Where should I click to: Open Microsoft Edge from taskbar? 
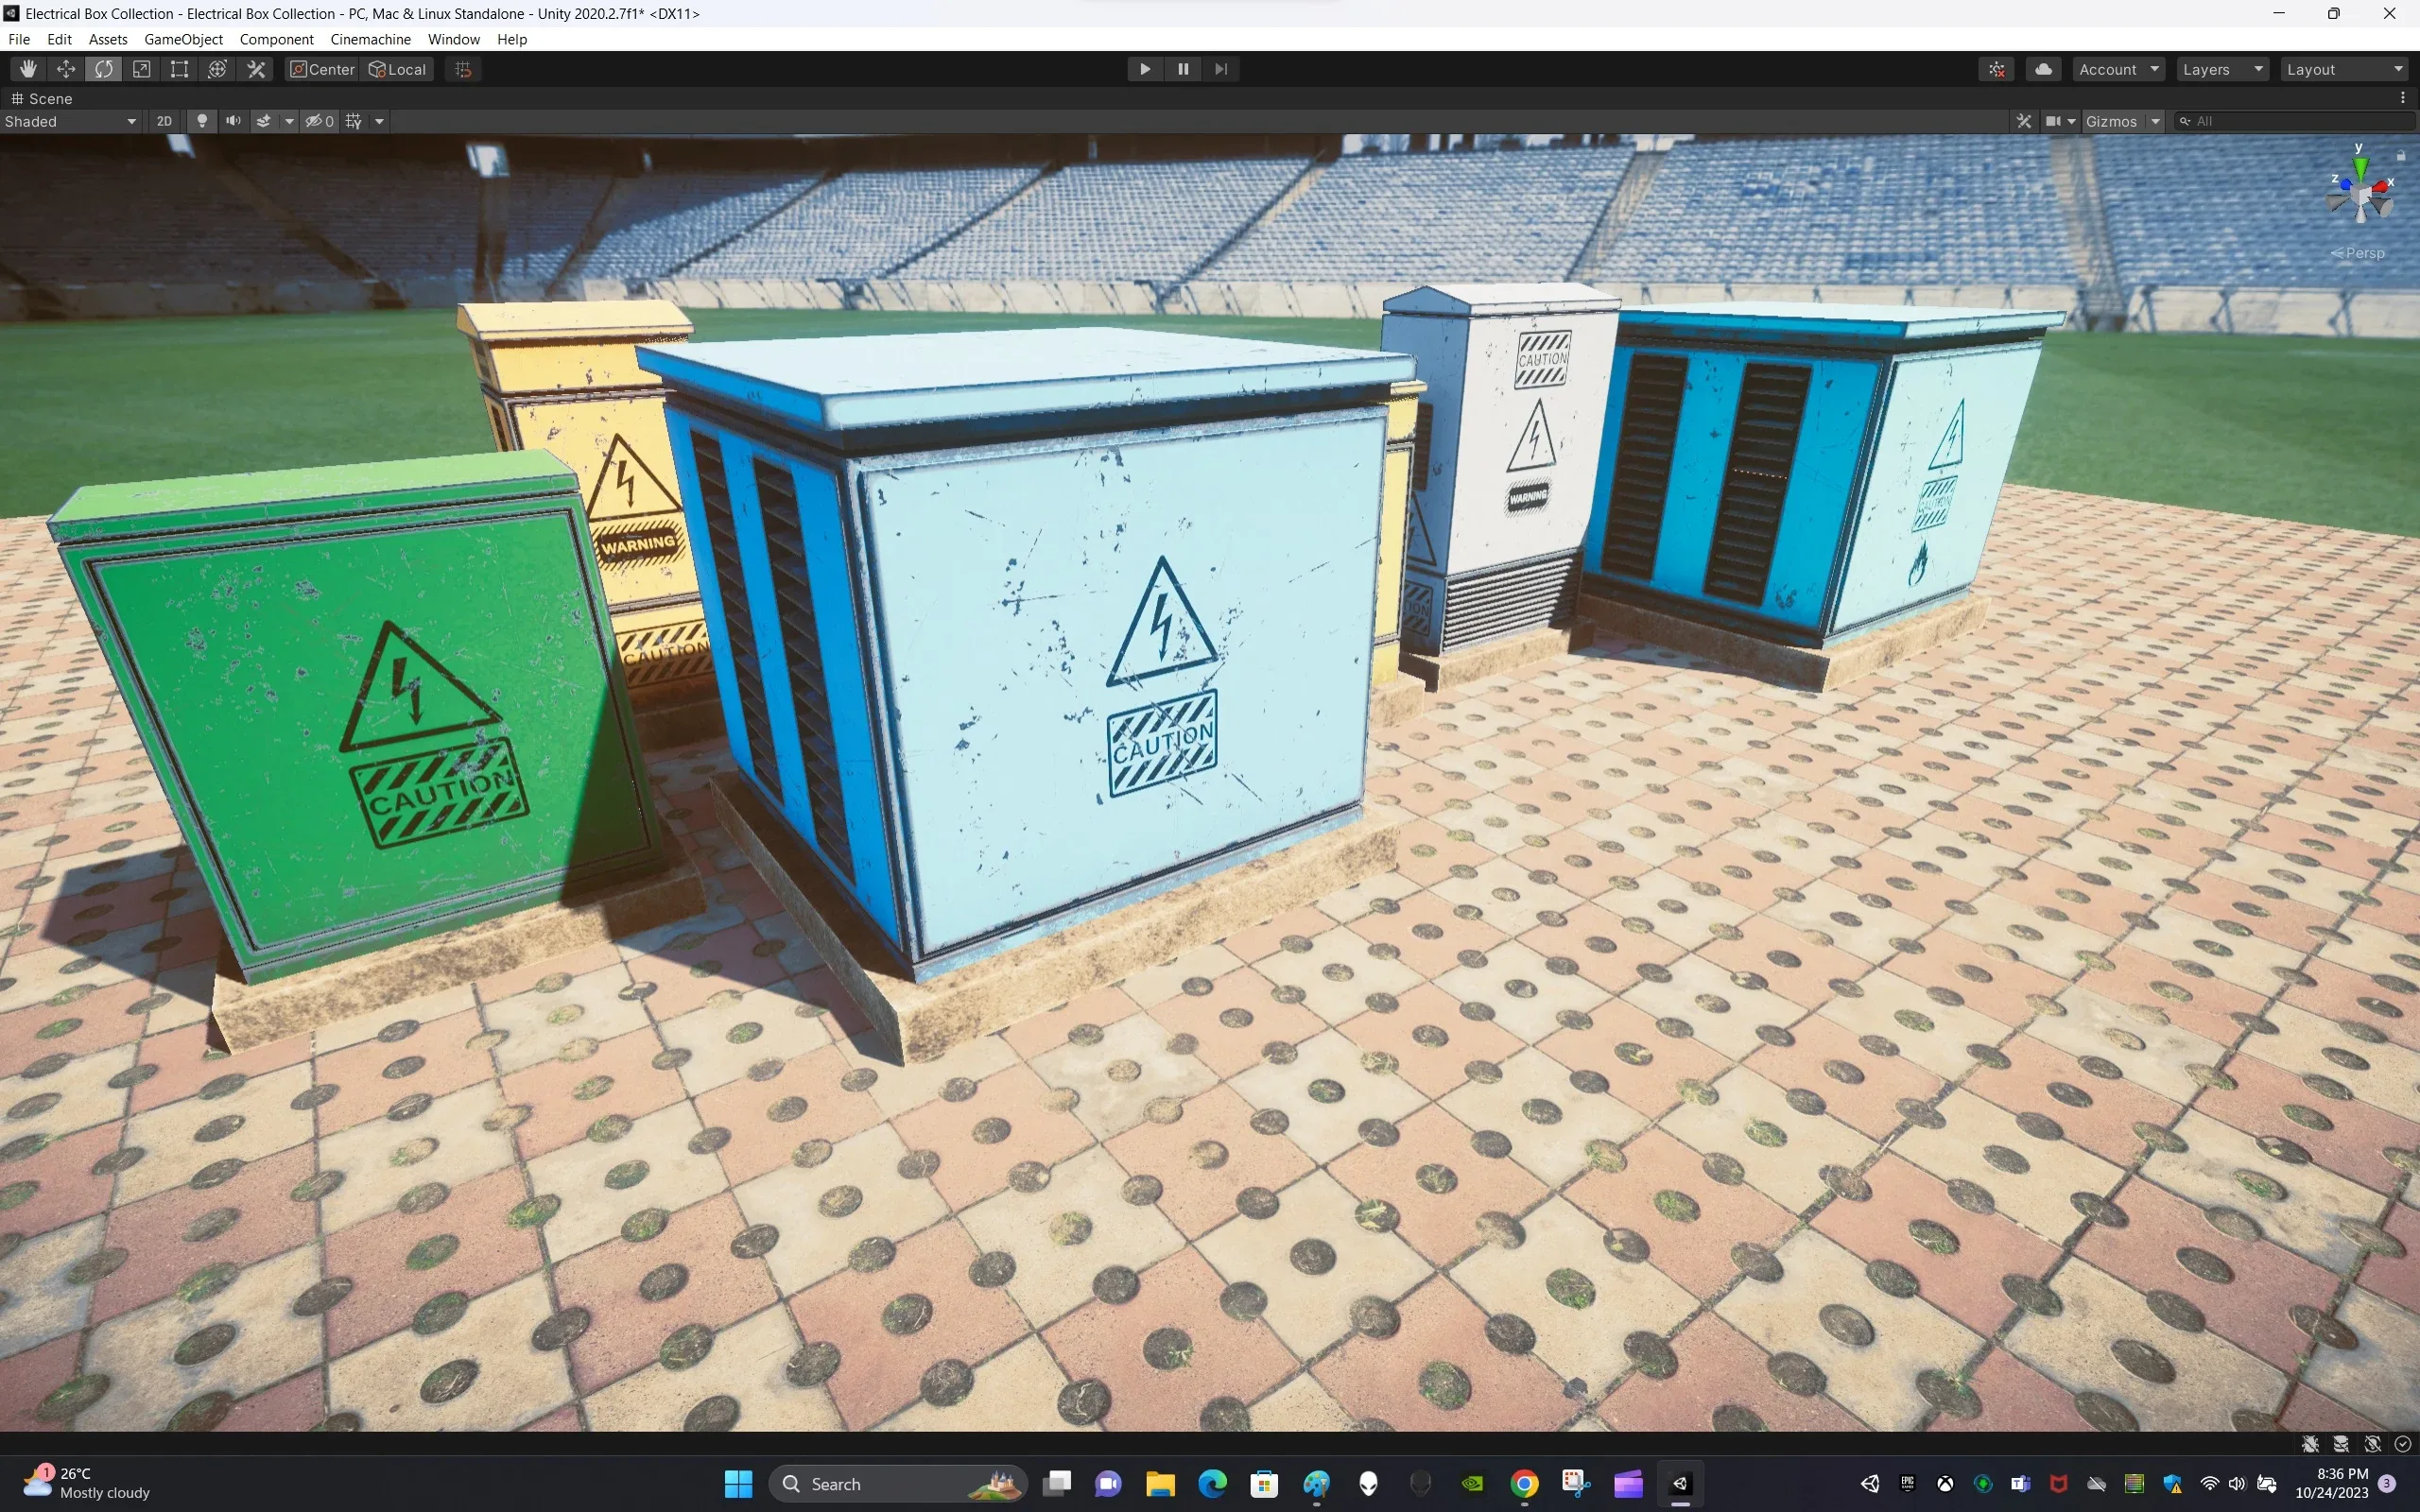[x=1212, y=1484]
